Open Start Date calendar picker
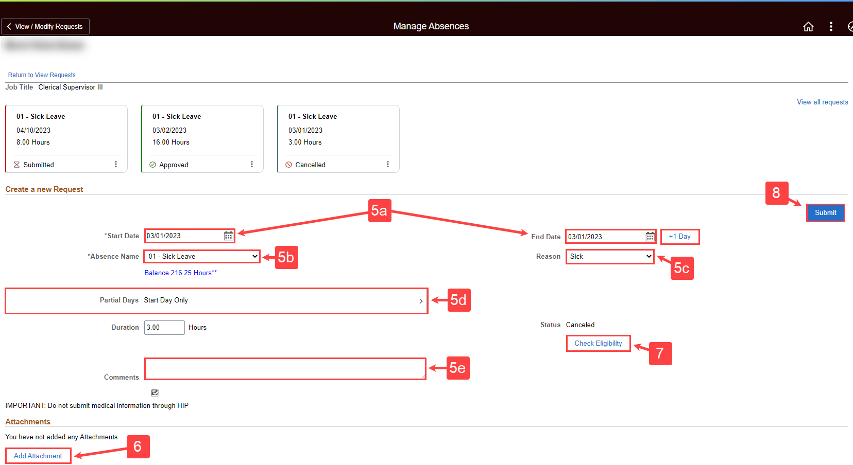 click(229, 236)
